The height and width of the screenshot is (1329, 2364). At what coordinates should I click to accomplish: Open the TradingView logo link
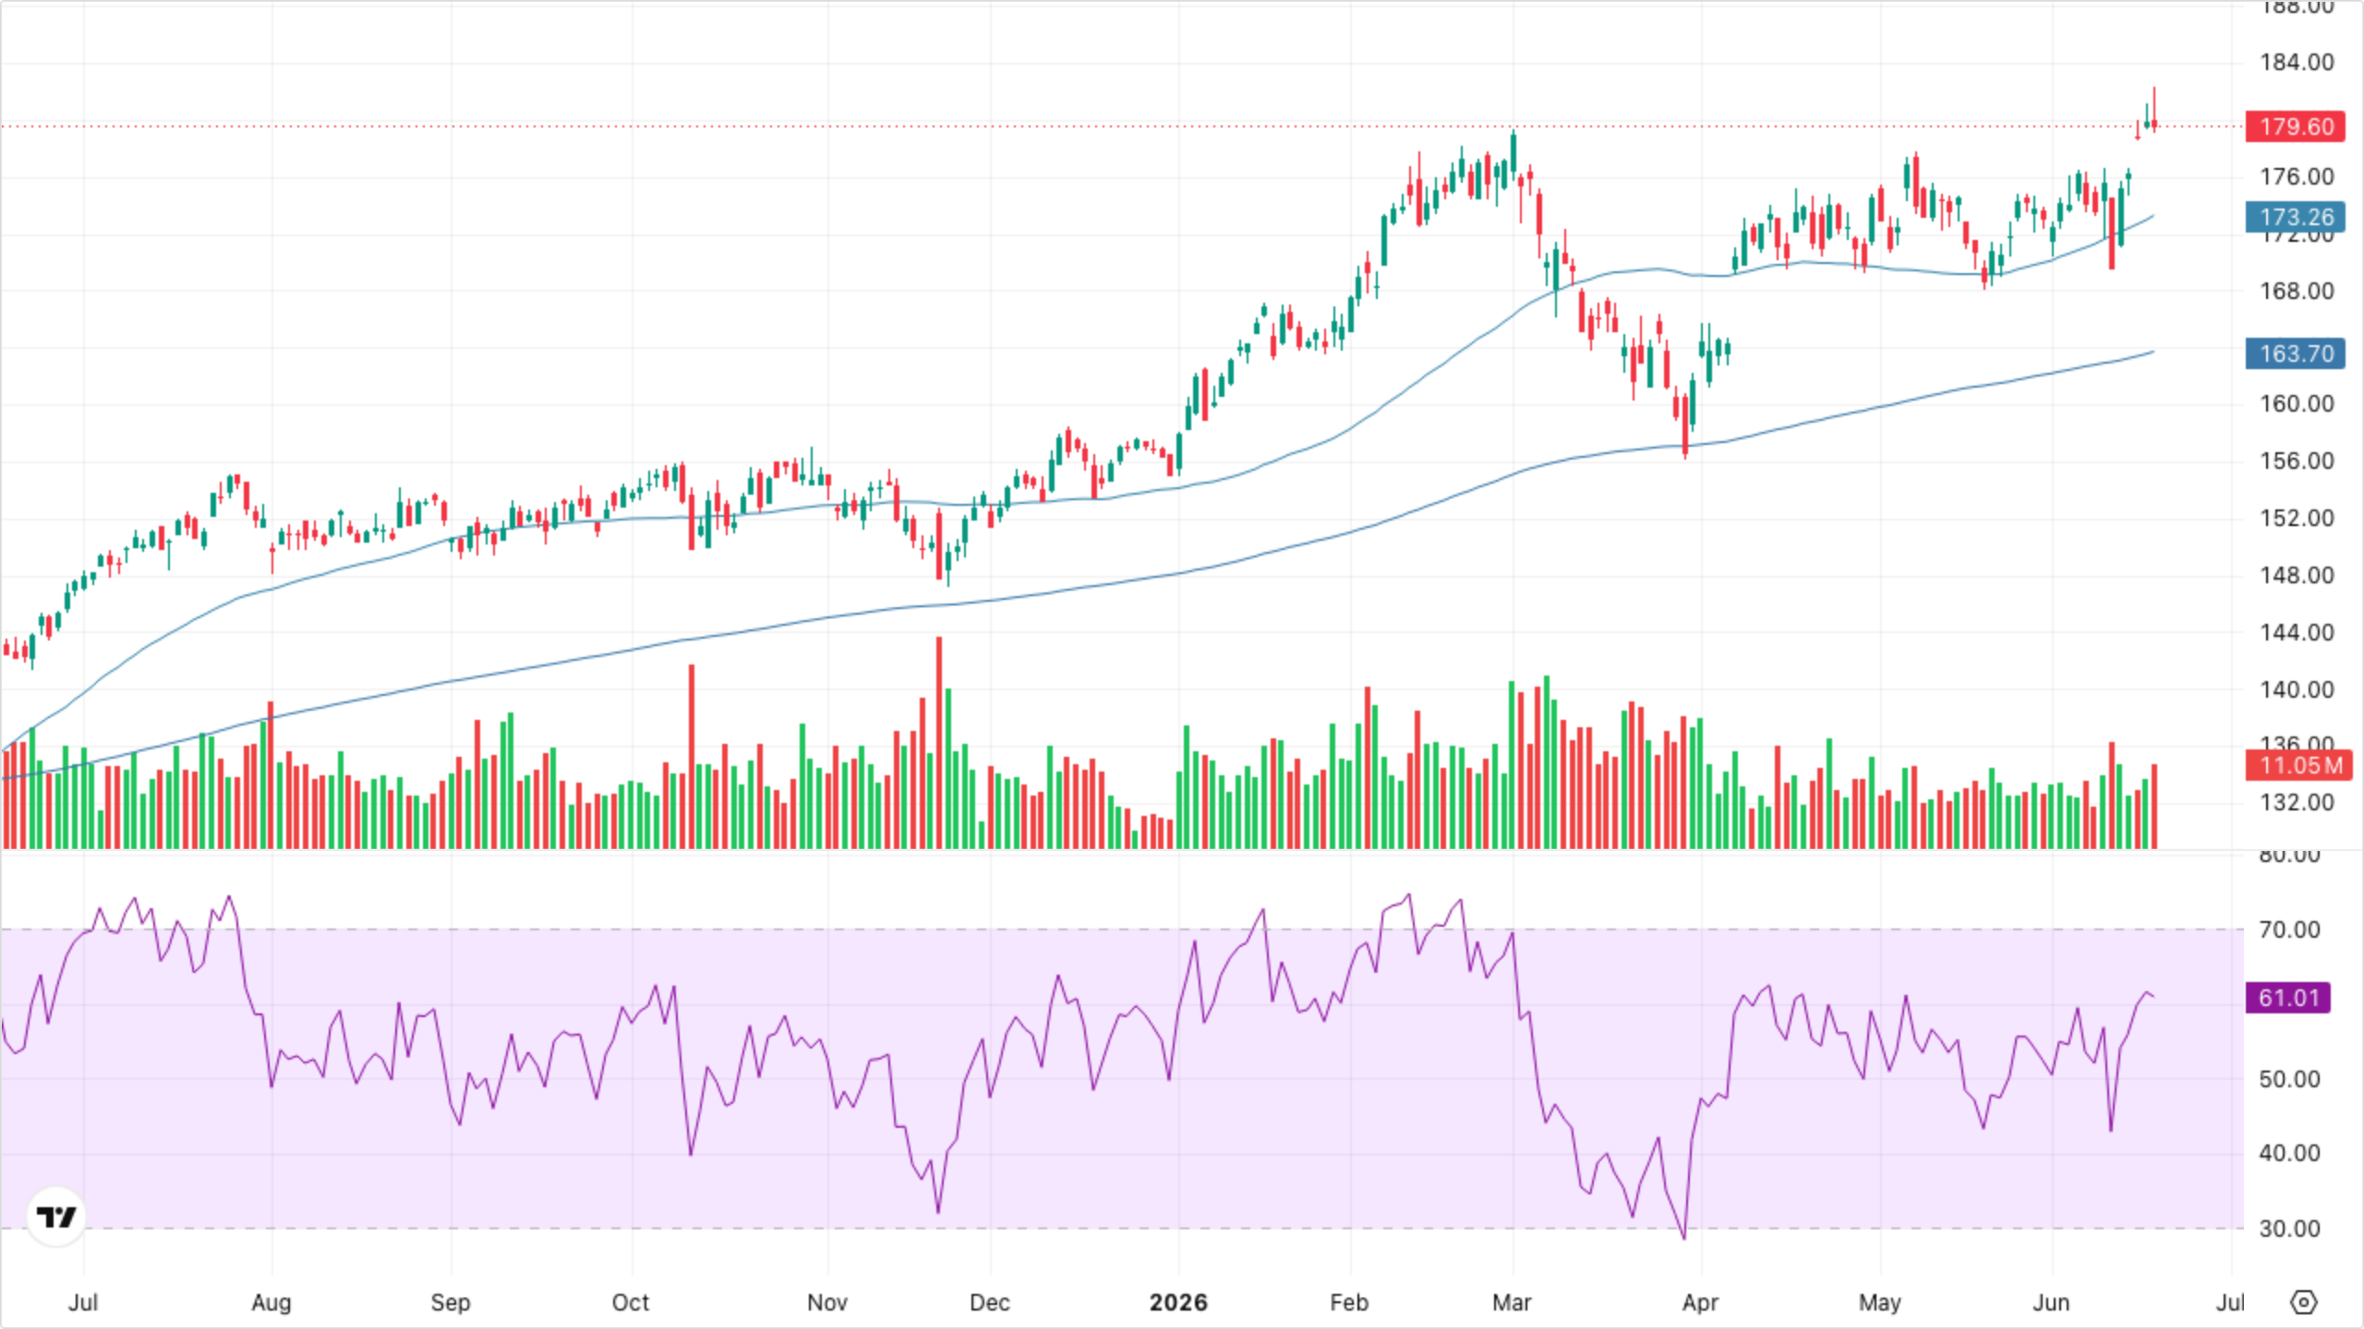coord(56,1216)
